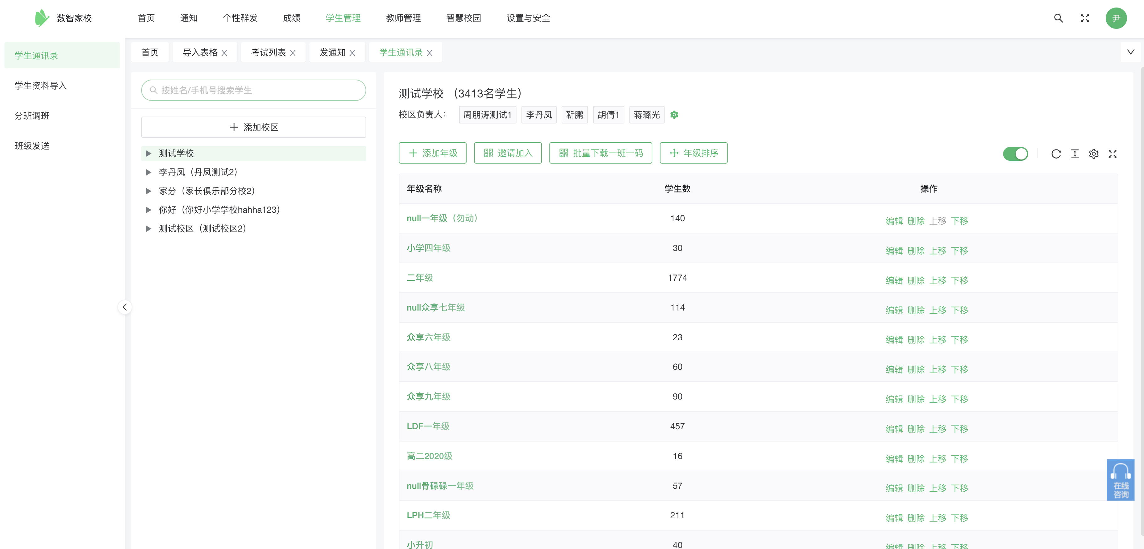
Task: Open grade 小学四年级
Action: point(429,248)
